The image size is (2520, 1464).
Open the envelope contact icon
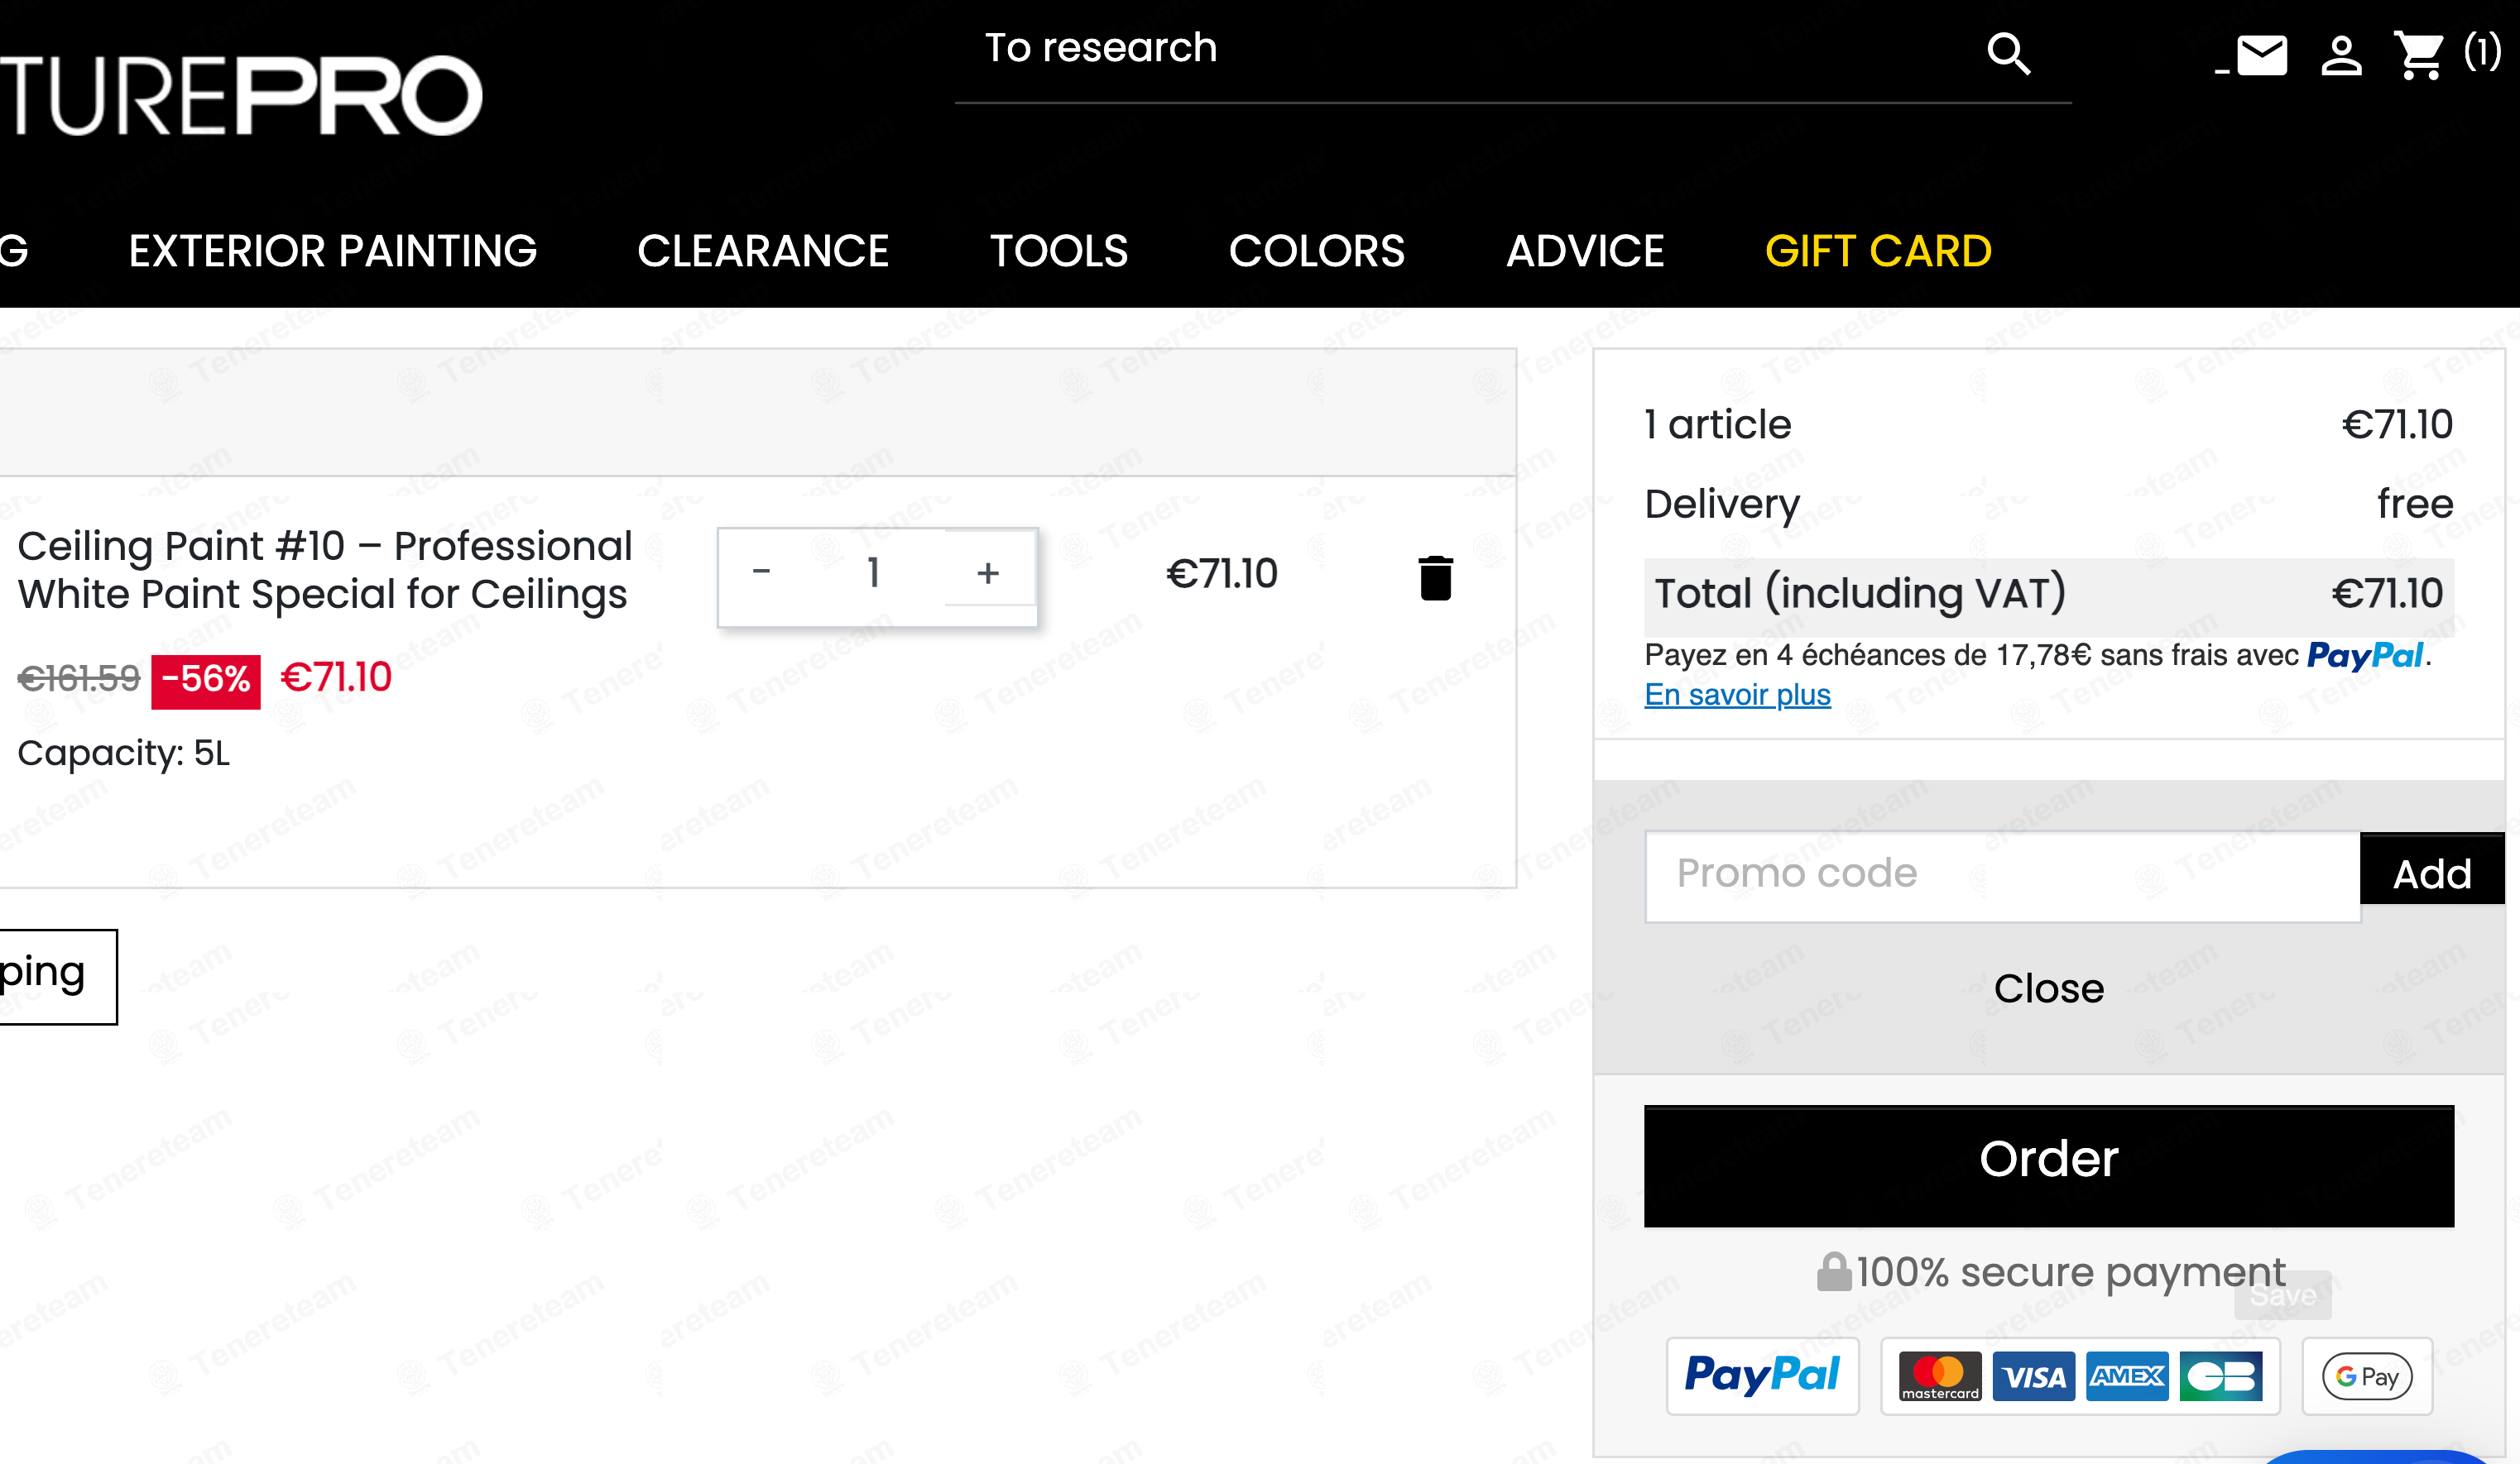point(2262,55)
